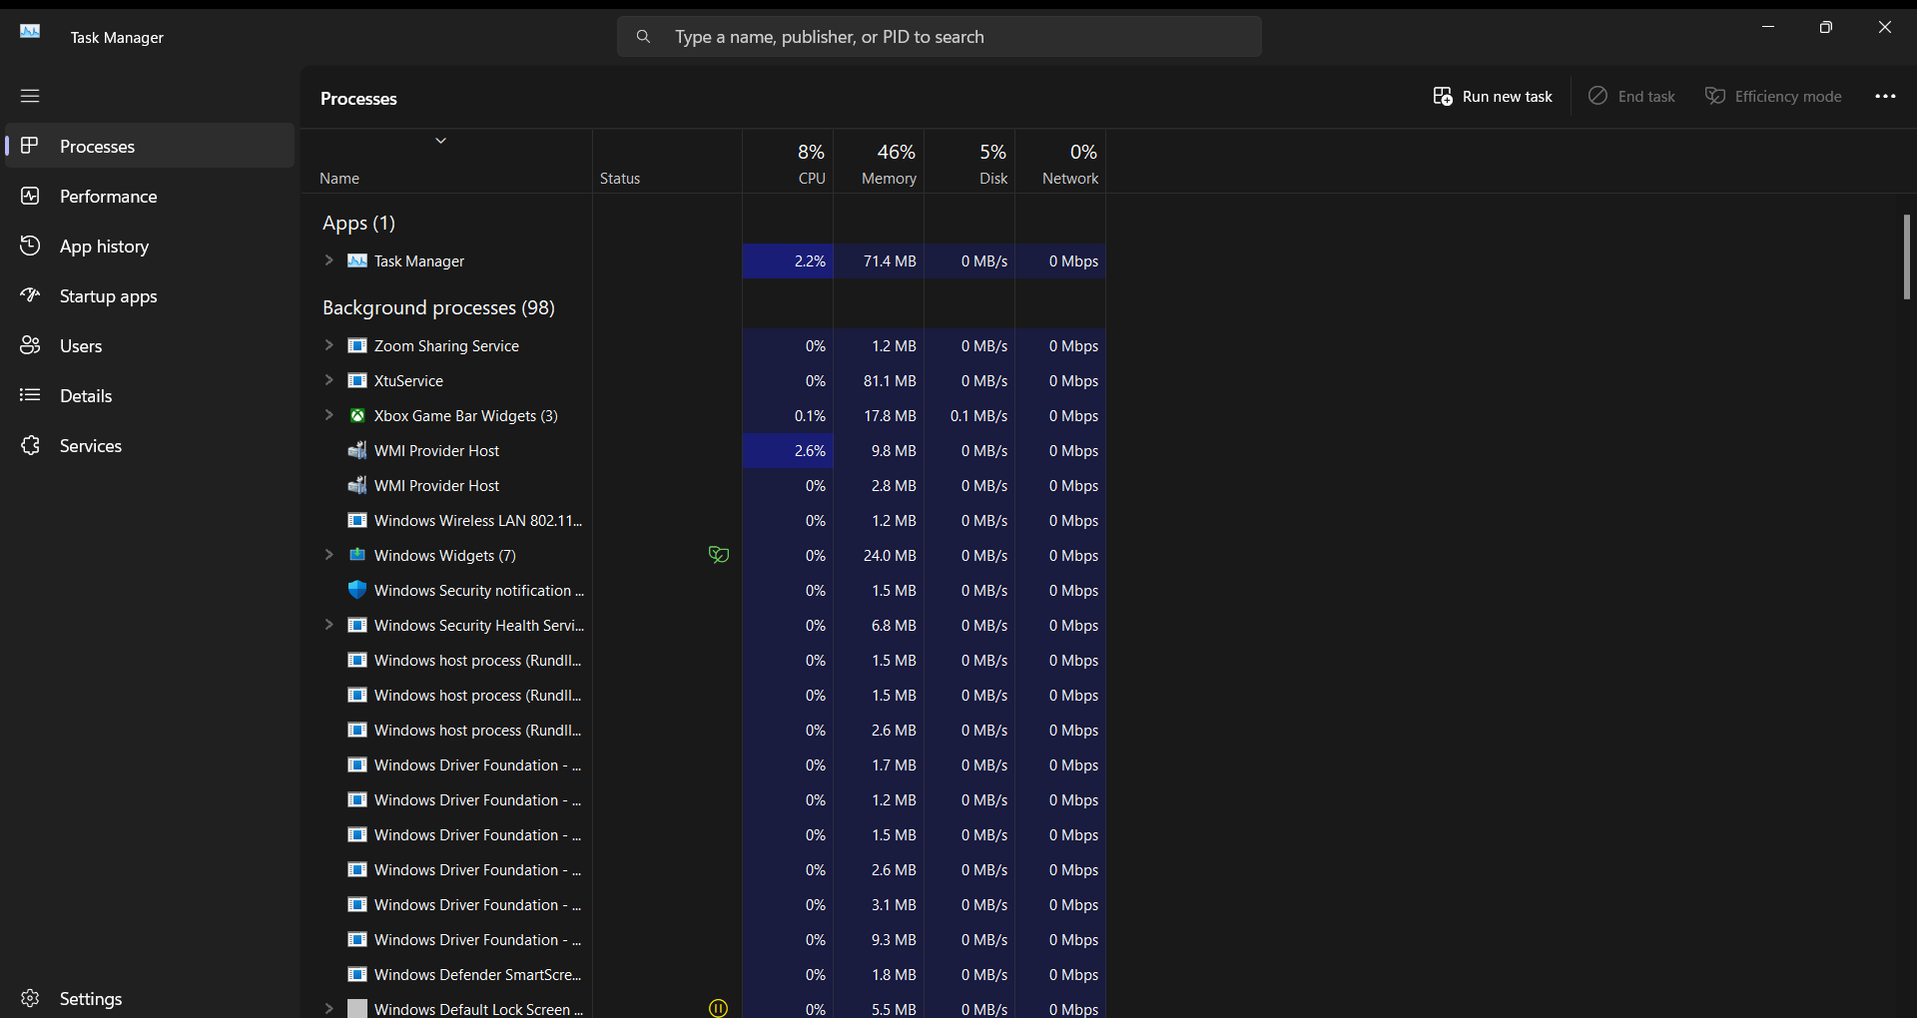Click in the name, publisher, or PID search field
Screen dimensions: 1917x1018
coord(939,37)
